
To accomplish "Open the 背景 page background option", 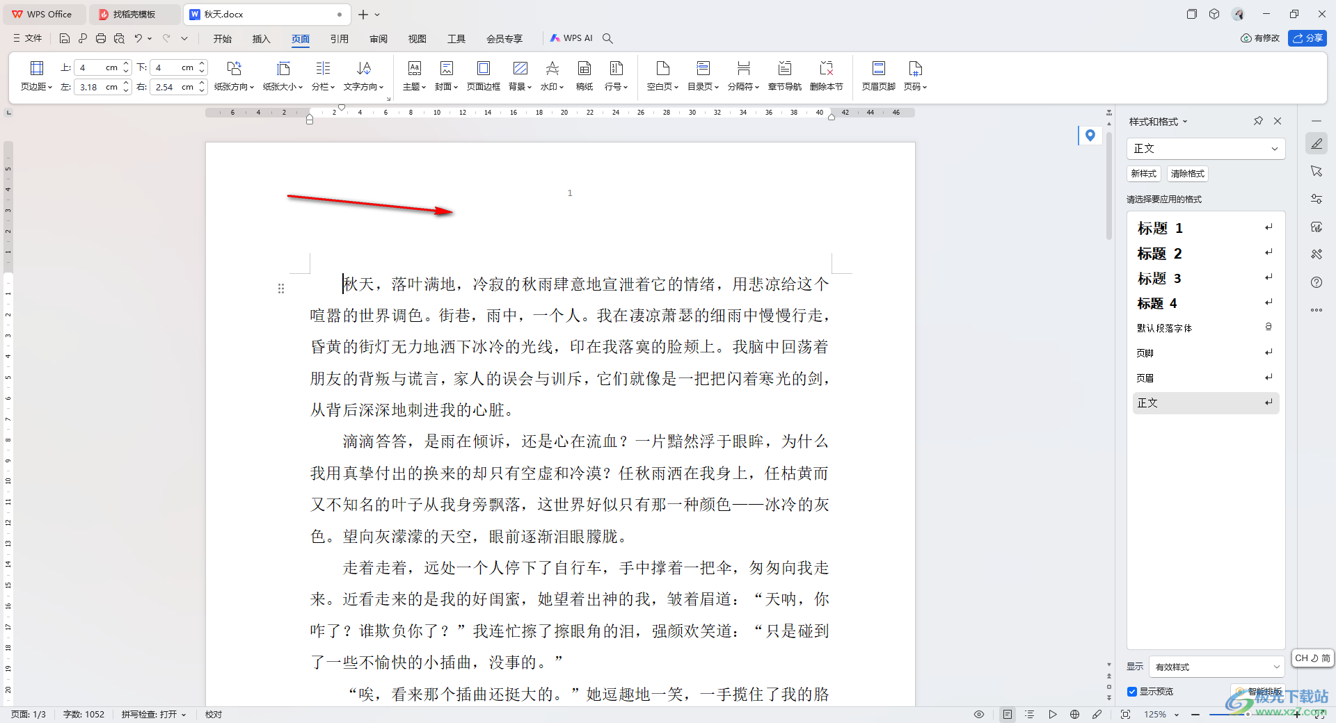I will [x=520, y=76].
